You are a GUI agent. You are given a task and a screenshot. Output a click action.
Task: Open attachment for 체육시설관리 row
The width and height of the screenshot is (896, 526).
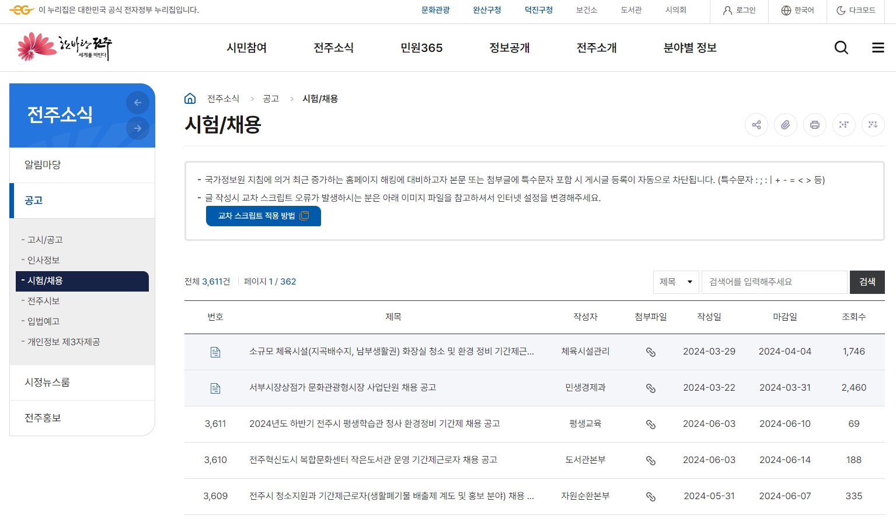(x=651, y=352)
